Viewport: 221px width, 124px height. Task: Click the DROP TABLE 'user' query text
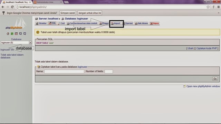click(45, 43)
